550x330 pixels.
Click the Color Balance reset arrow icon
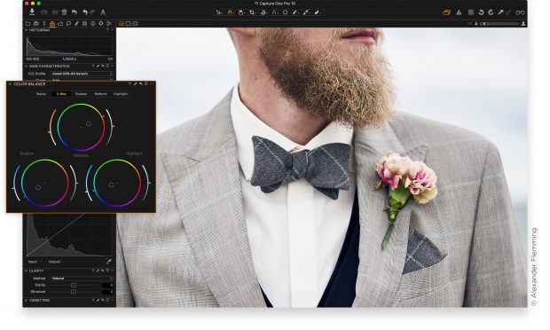(141, 84)
